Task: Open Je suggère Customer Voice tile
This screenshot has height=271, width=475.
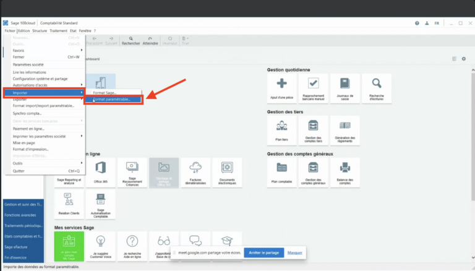Action: coord(101,246)
